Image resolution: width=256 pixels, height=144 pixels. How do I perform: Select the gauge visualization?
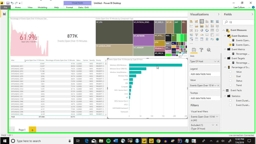click(x=202, y=35)
